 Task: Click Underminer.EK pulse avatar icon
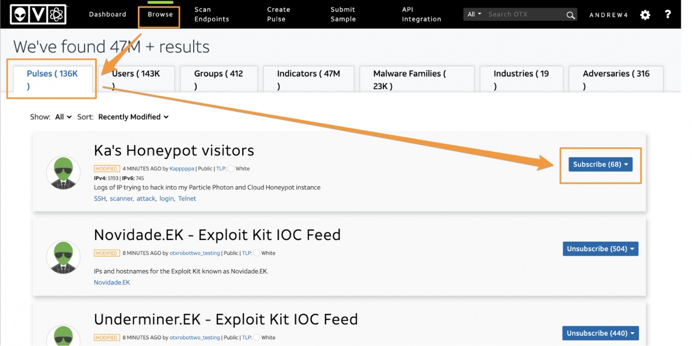tap(63, 335)
